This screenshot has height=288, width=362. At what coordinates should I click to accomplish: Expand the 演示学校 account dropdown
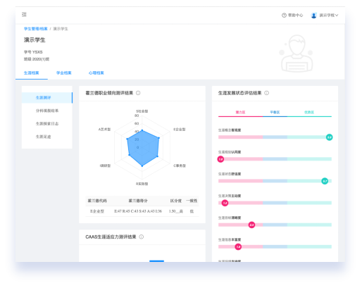click(329, 15)
